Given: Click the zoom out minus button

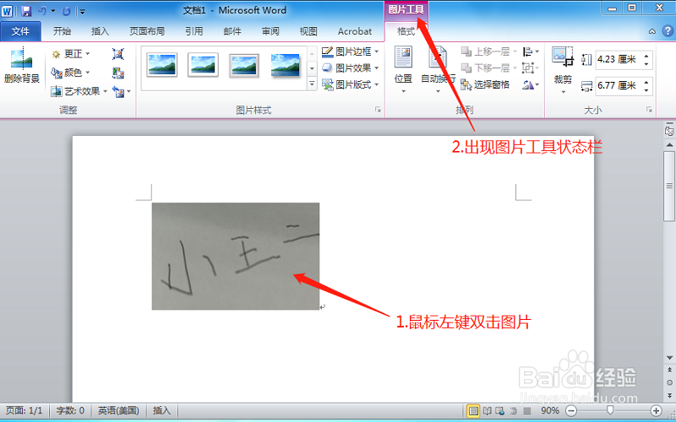Looking at the screenshot, I should (571, 411).
